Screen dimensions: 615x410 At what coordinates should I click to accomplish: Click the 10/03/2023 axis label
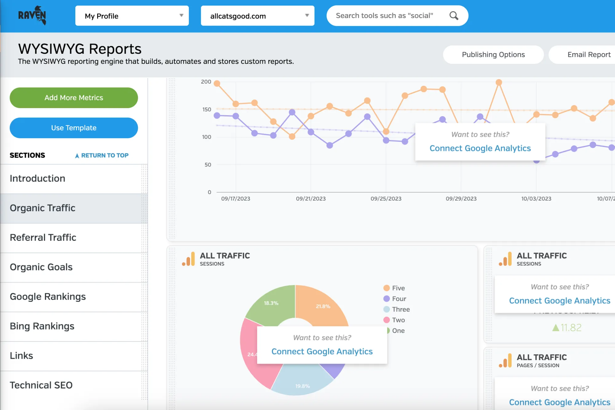(x=536, y=199)
